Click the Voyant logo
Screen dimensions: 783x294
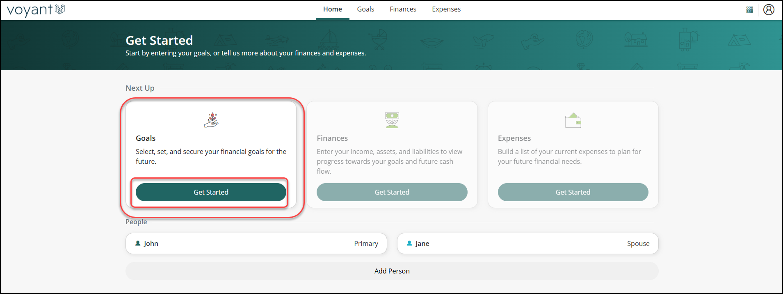point(35,10)
